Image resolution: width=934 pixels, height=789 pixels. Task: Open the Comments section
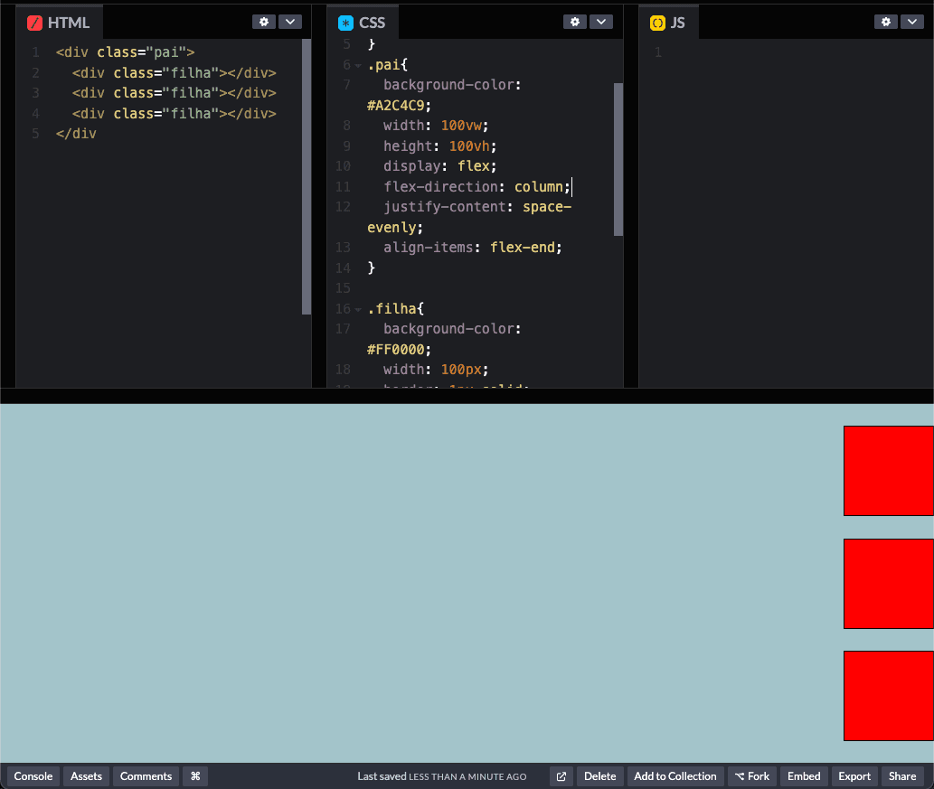click(146, 776)
